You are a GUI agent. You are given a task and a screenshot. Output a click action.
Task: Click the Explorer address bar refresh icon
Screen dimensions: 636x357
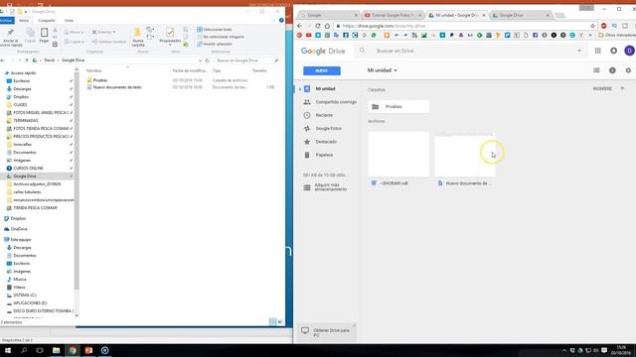pos(207,60)
